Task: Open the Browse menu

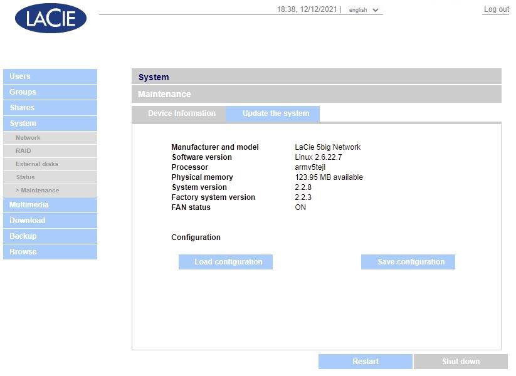Action: pos(50,252)
